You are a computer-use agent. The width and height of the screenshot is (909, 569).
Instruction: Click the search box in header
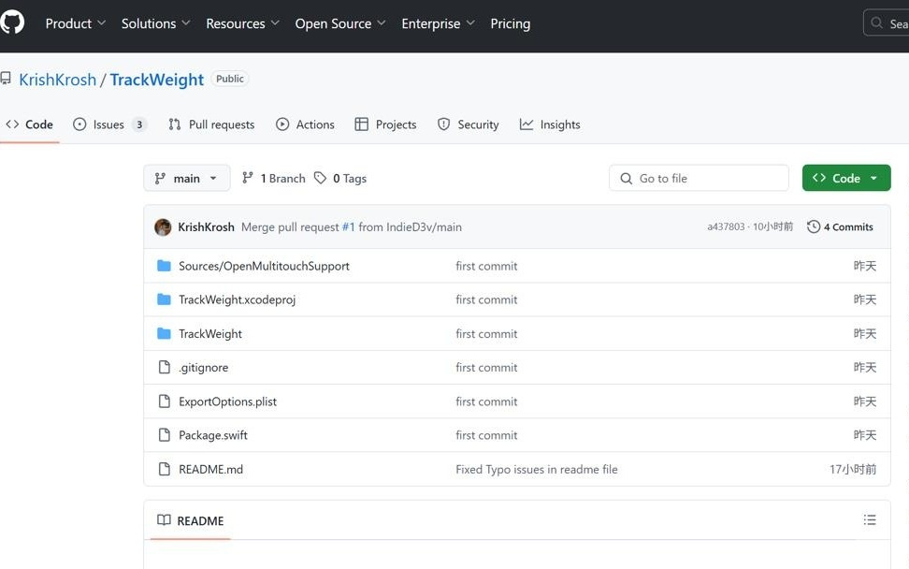886,23
